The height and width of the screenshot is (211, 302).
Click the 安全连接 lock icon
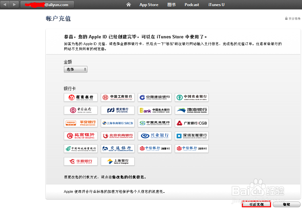pos(286,19)
